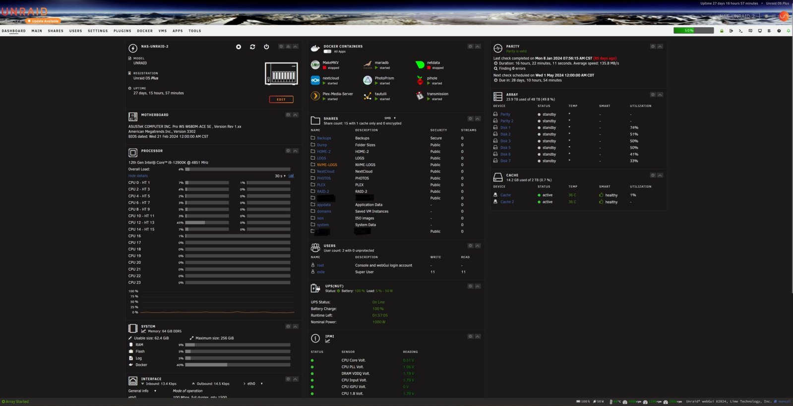Open the MakeMKV container icon

pyautogui.click(x=315, y=64)
